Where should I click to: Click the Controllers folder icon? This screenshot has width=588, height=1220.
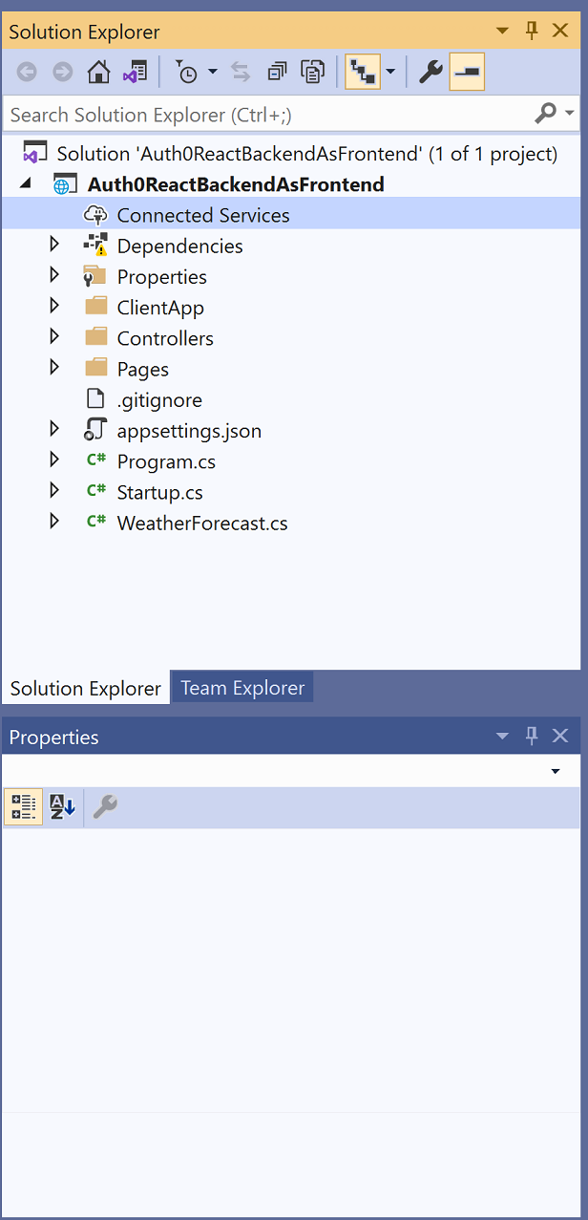95,337
